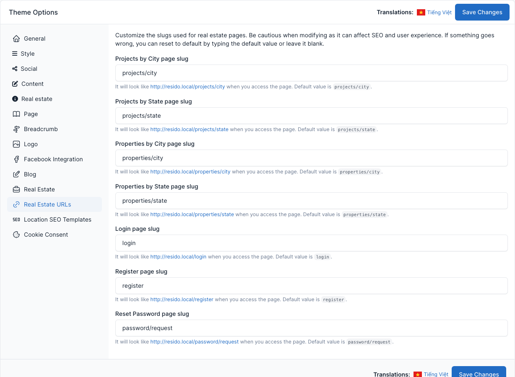The width and height of the screenshot is (515, 377).
Task: Open the Real Estate briefcase tab
Action: click(55, 189)
